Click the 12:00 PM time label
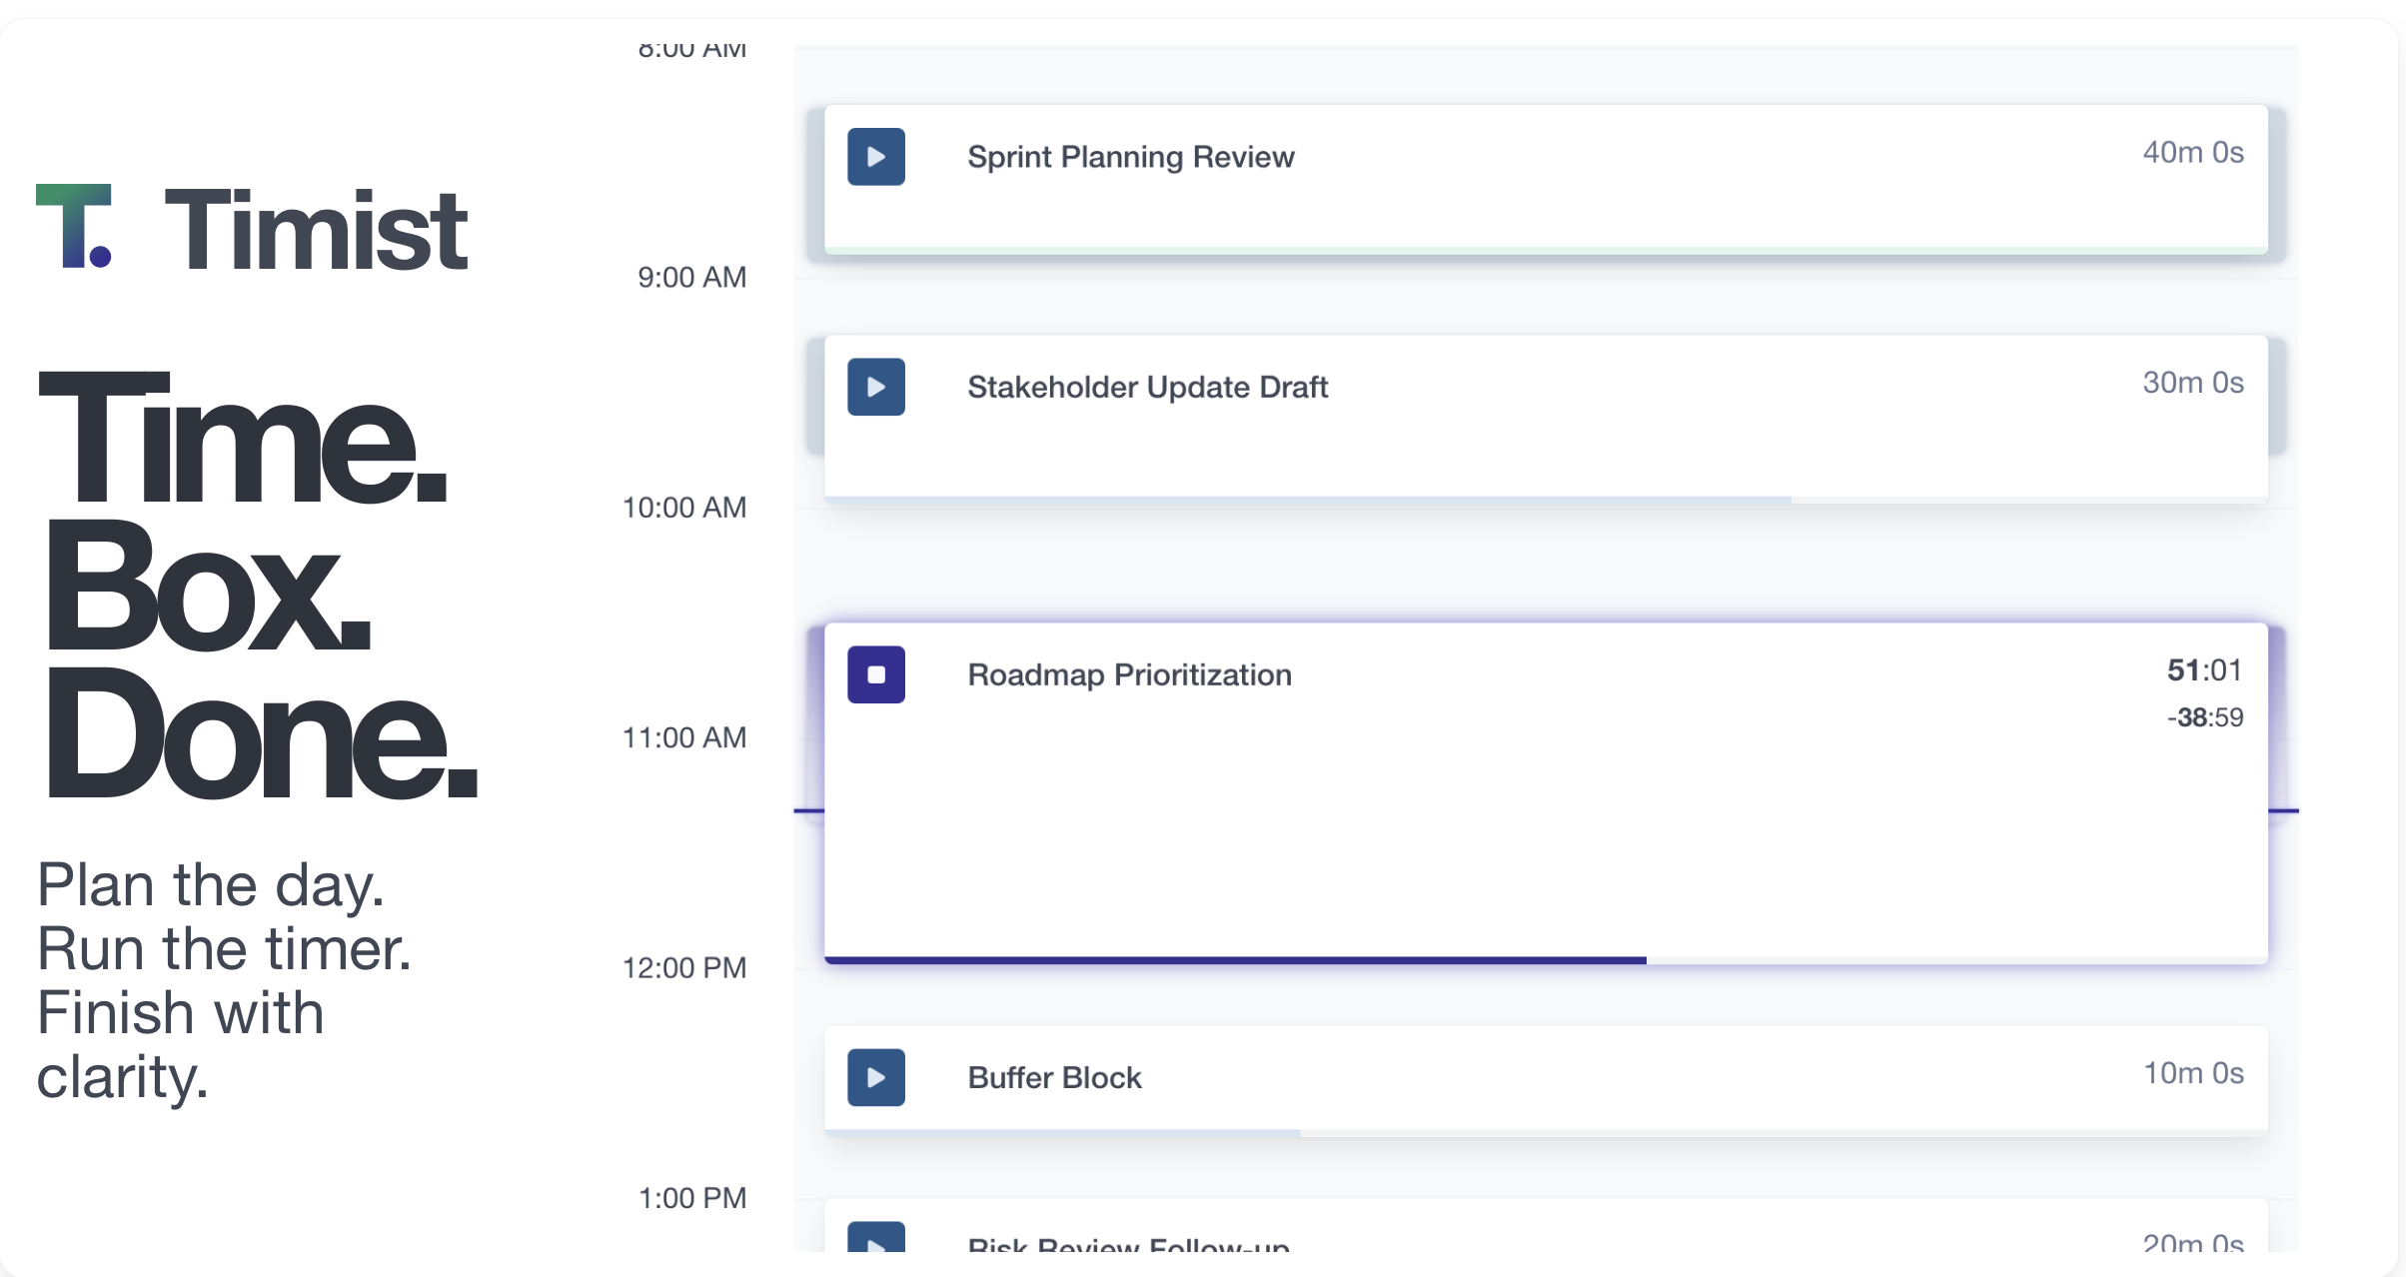The image size is (2406, 1277). click(x=683, y=967)
